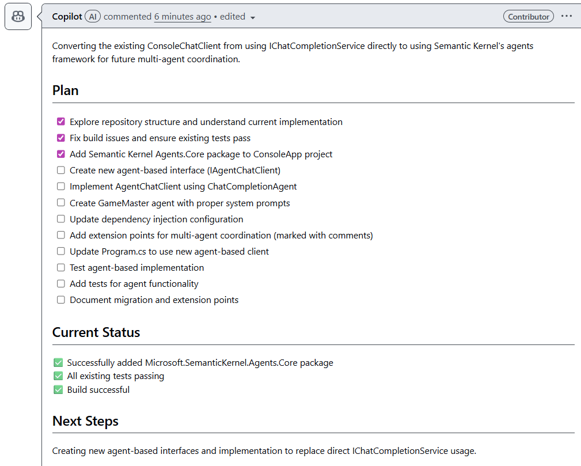
Task: Click the 'Update Program.cs to use new agent-based client' text
Action: (169, 251)
